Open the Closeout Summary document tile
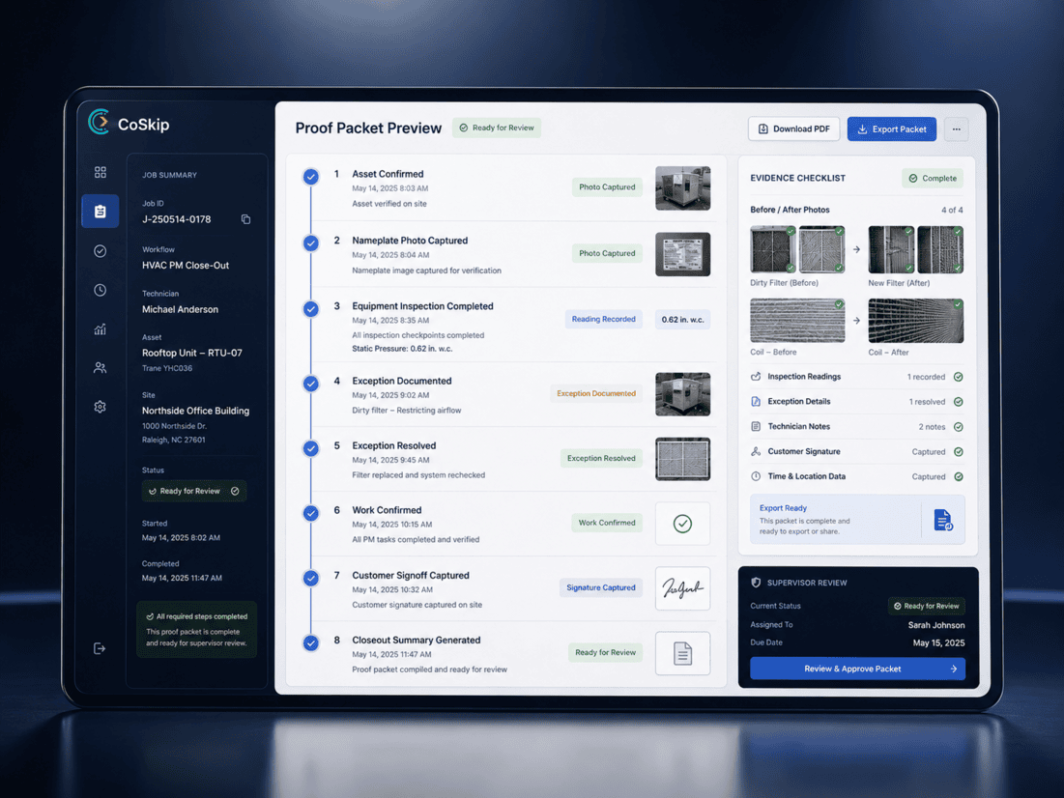The height and width of the screenshot is (798, 1064). click(682, 653)
